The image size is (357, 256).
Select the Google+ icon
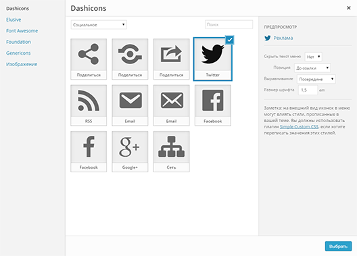coord(130,151)
